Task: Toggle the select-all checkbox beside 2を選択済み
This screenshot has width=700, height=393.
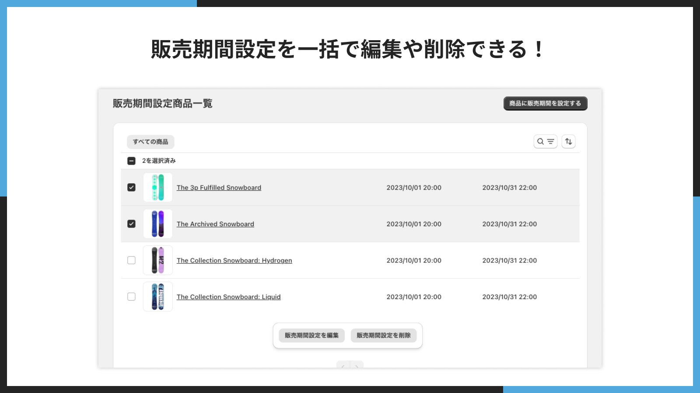Action: (131, 161)
